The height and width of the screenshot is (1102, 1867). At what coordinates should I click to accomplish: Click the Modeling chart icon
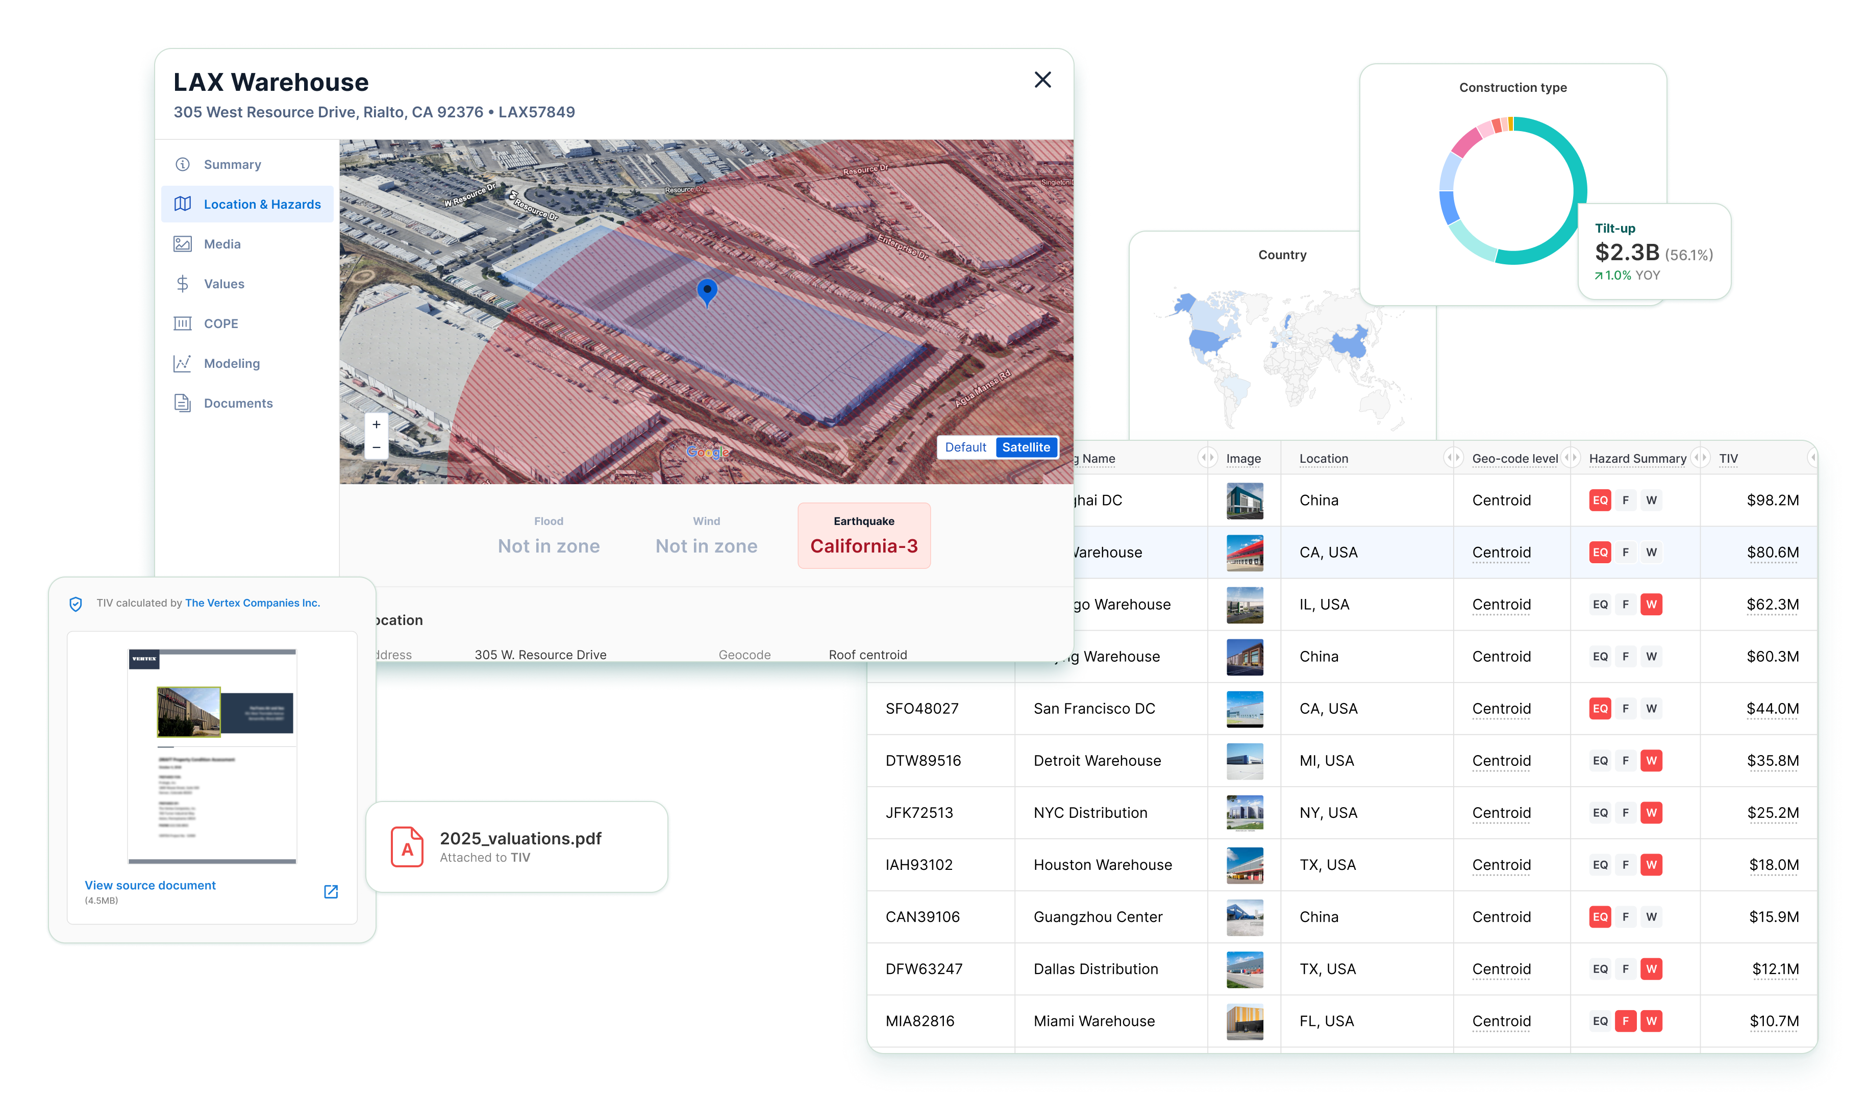(x=182, y=363)
